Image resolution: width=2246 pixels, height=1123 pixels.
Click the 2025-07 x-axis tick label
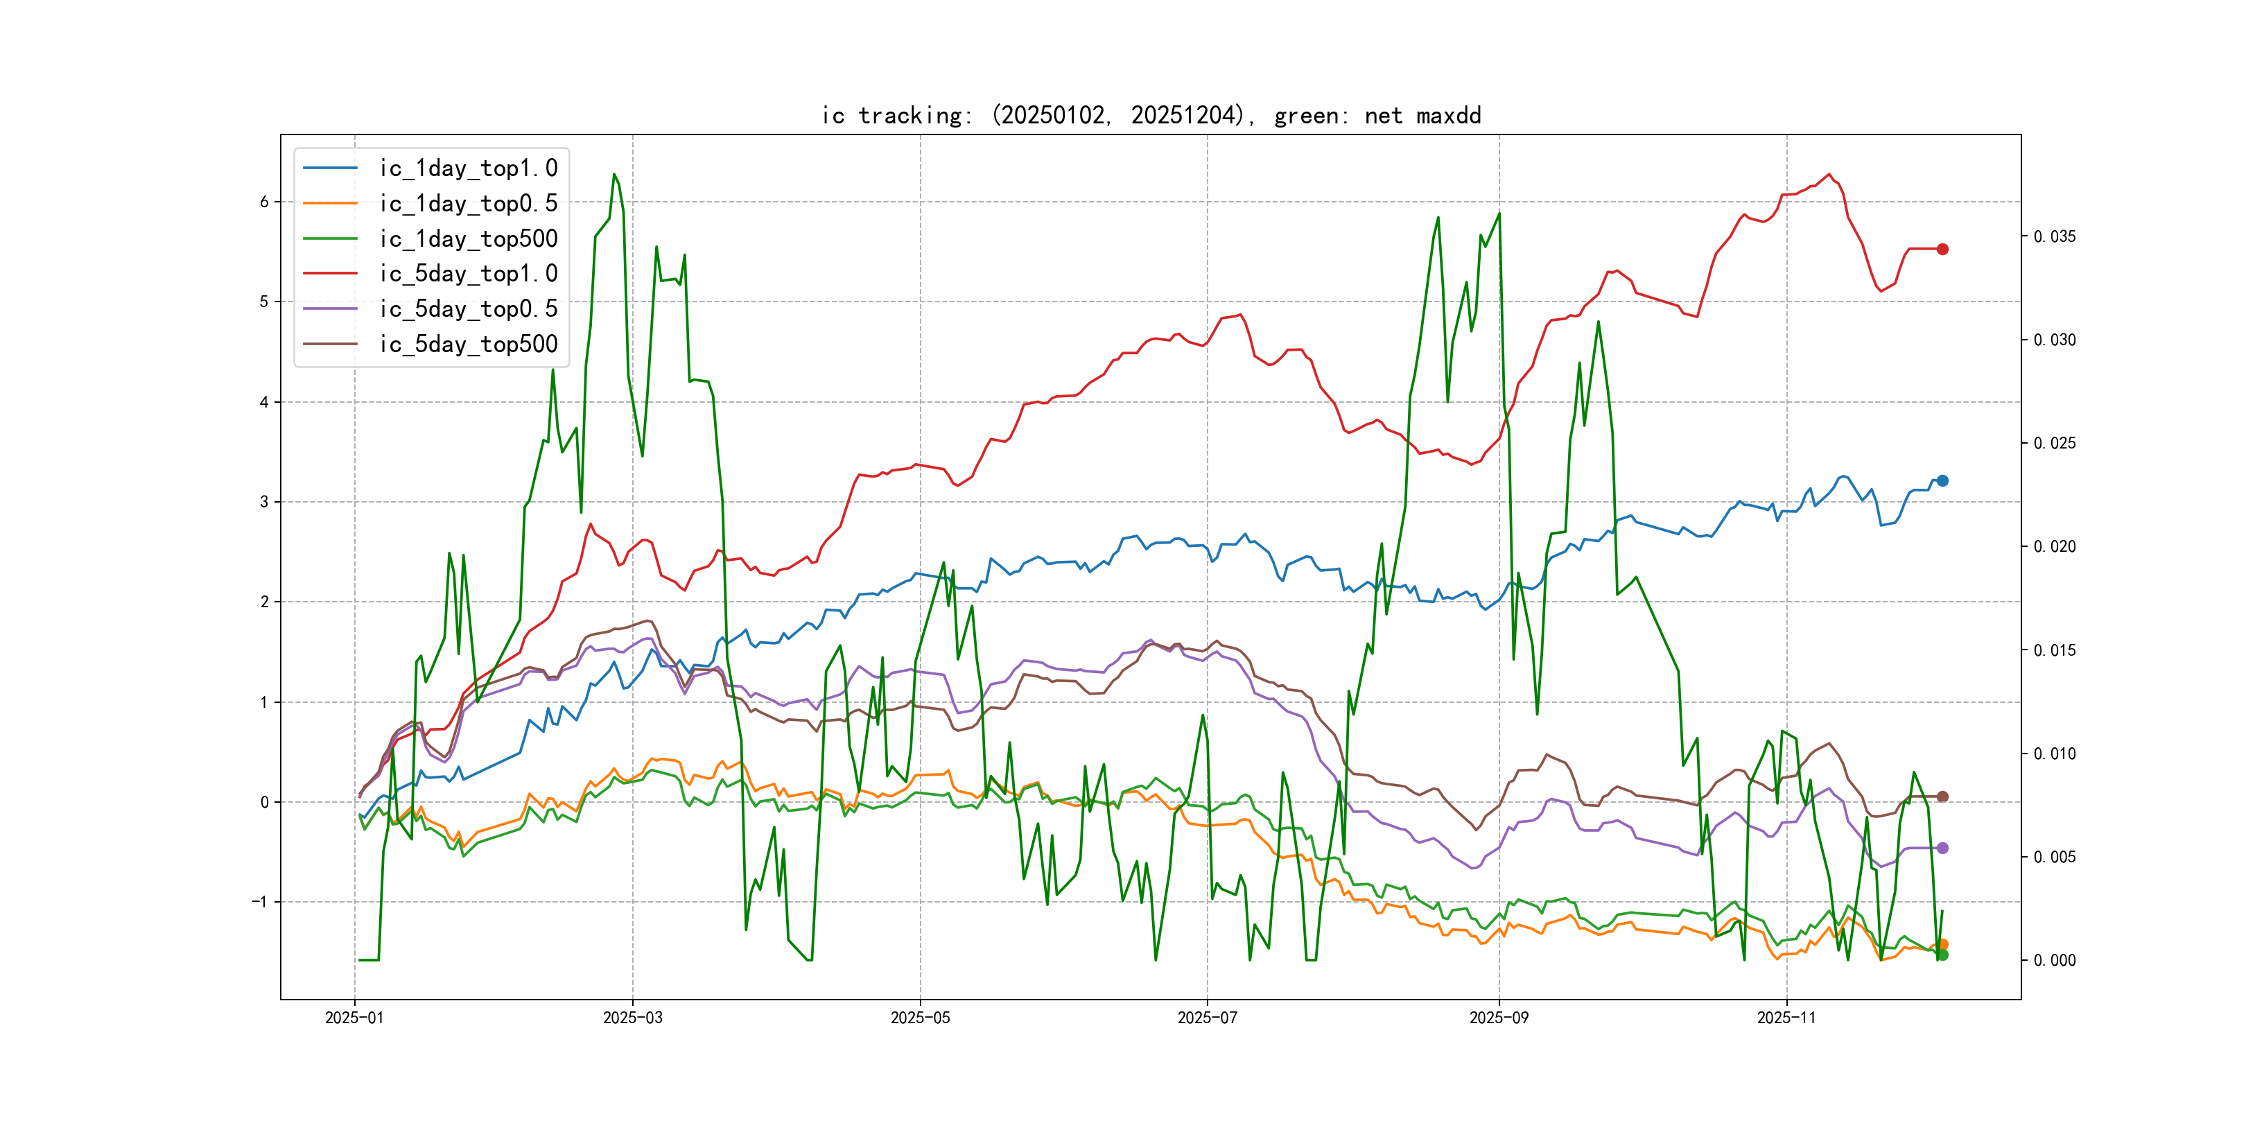click(1207, 1018)
